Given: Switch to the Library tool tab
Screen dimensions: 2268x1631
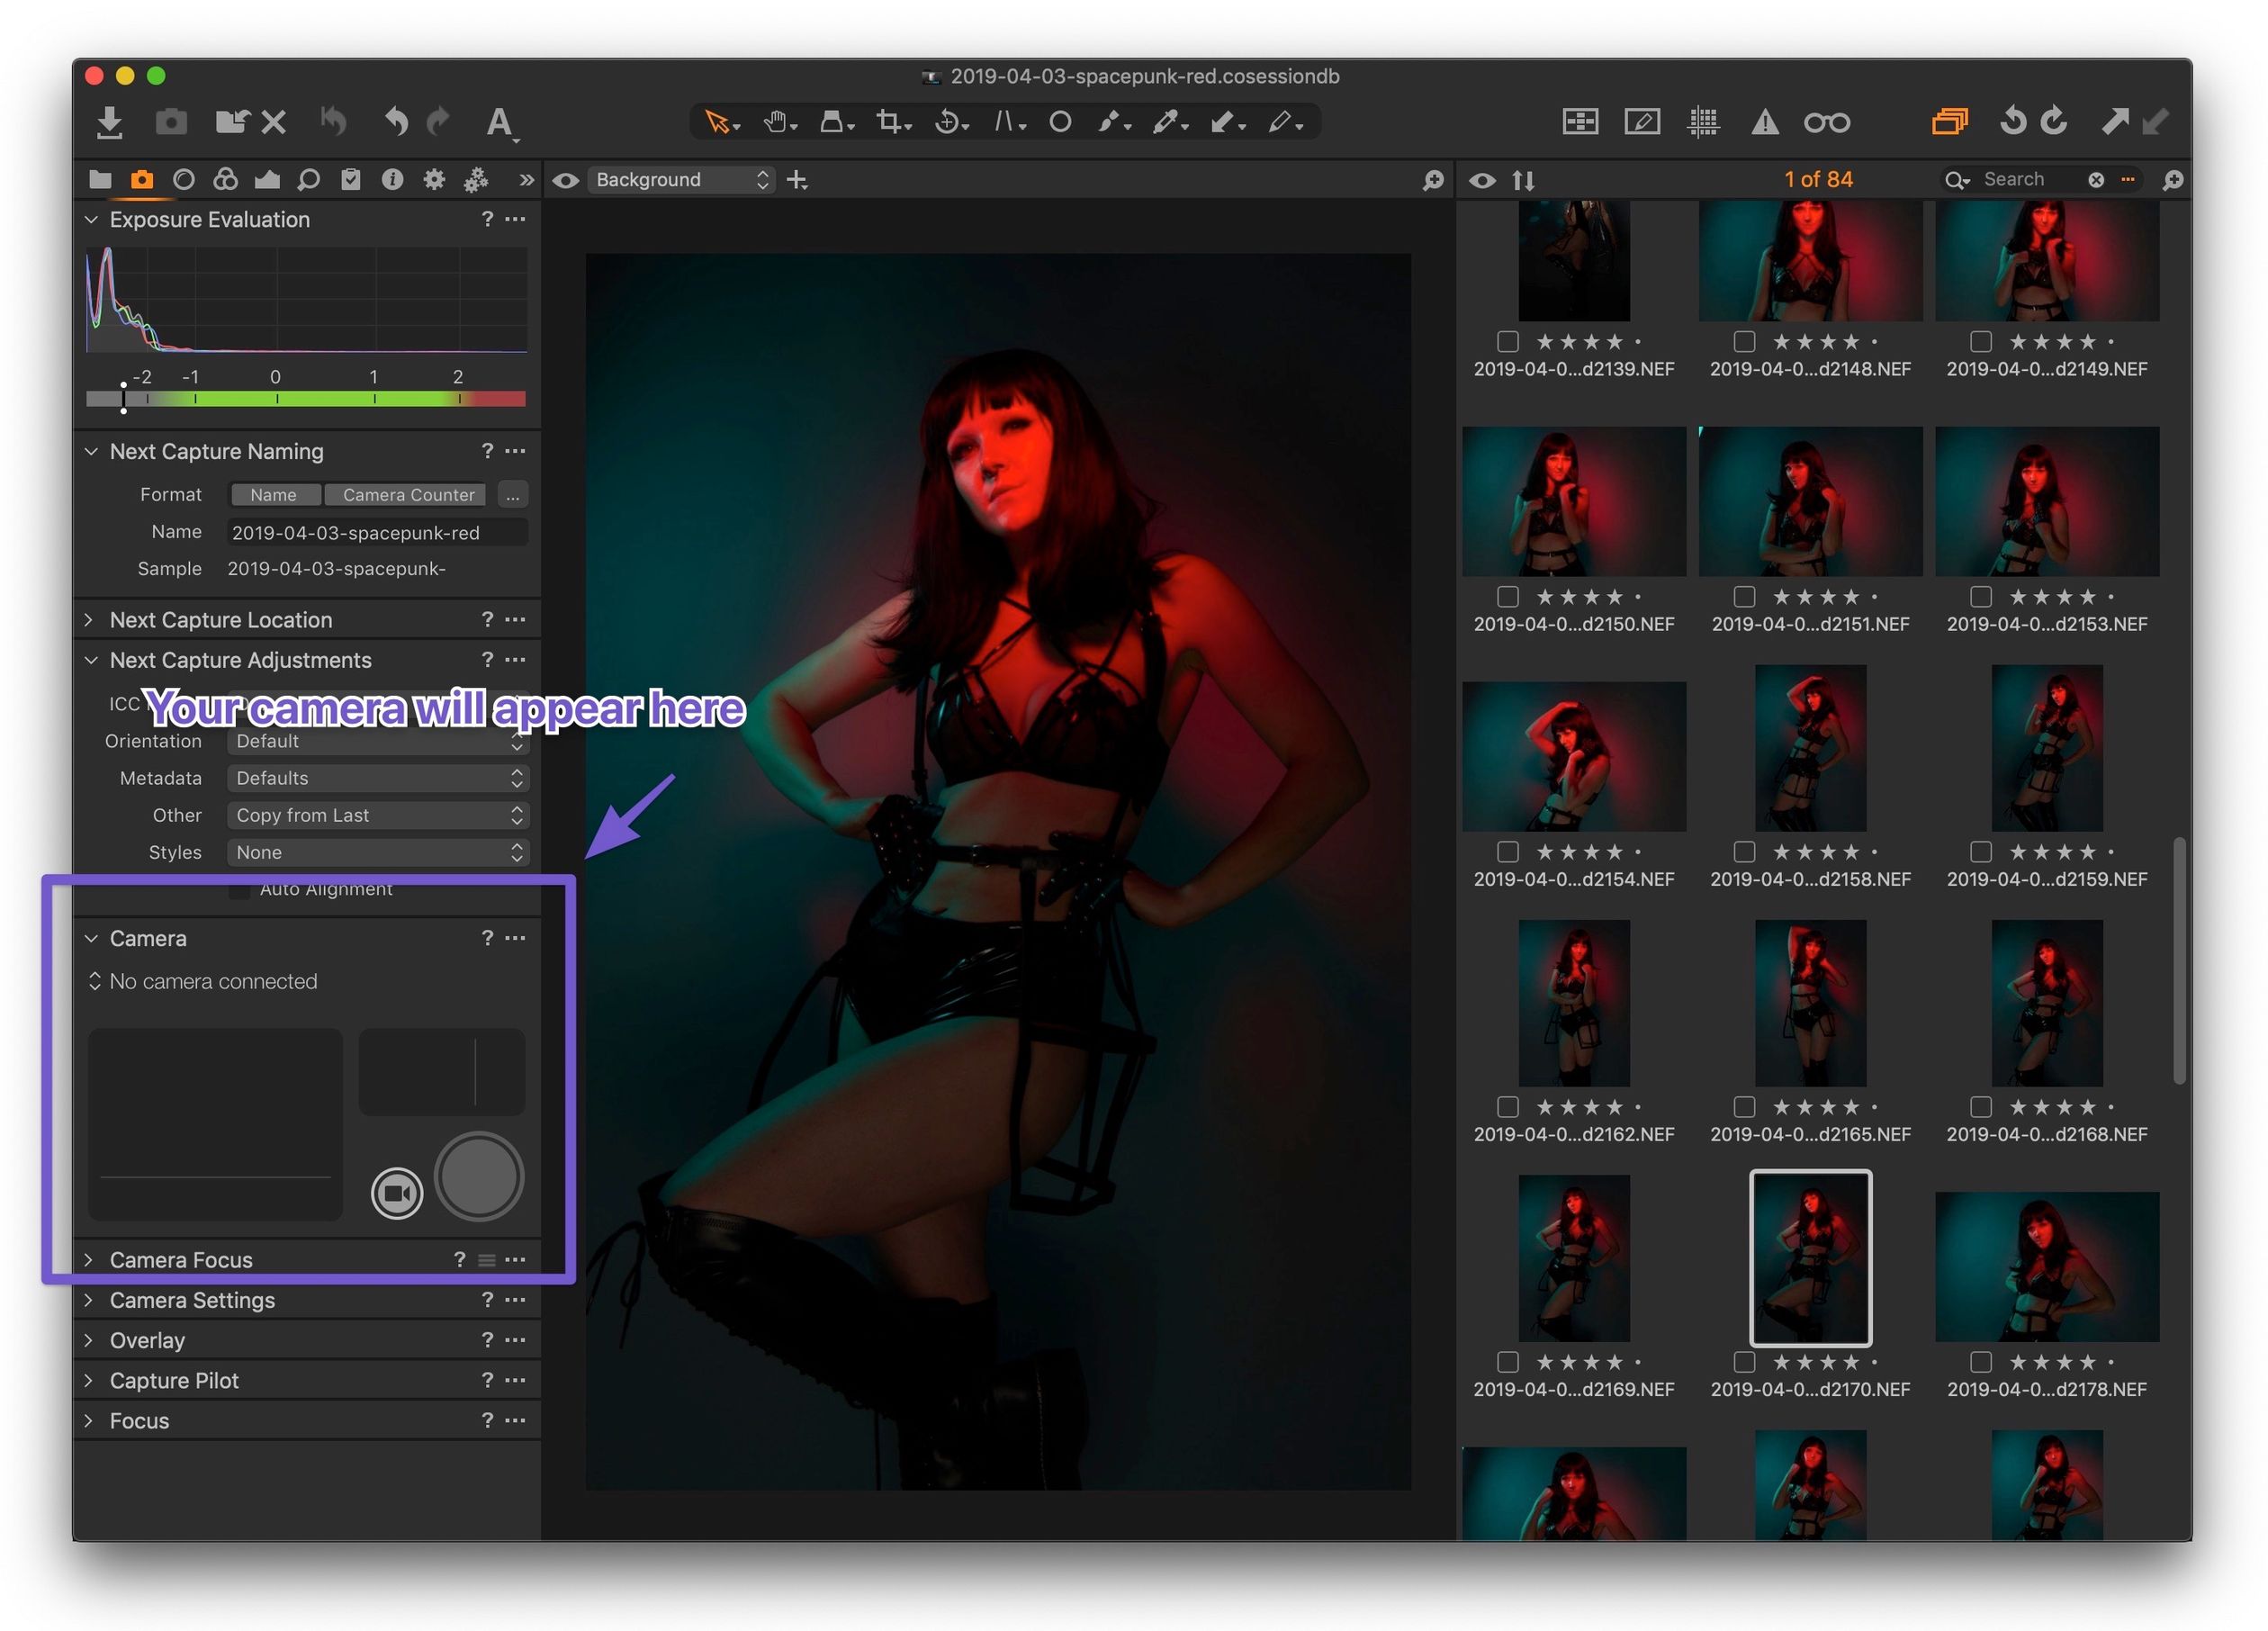Looking at the screenshot, I should (x=100, y=180).
